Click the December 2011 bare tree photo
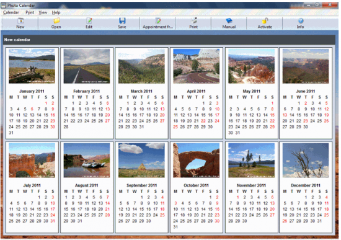This screenshot has height=240, width=341. tap(306, 160)
